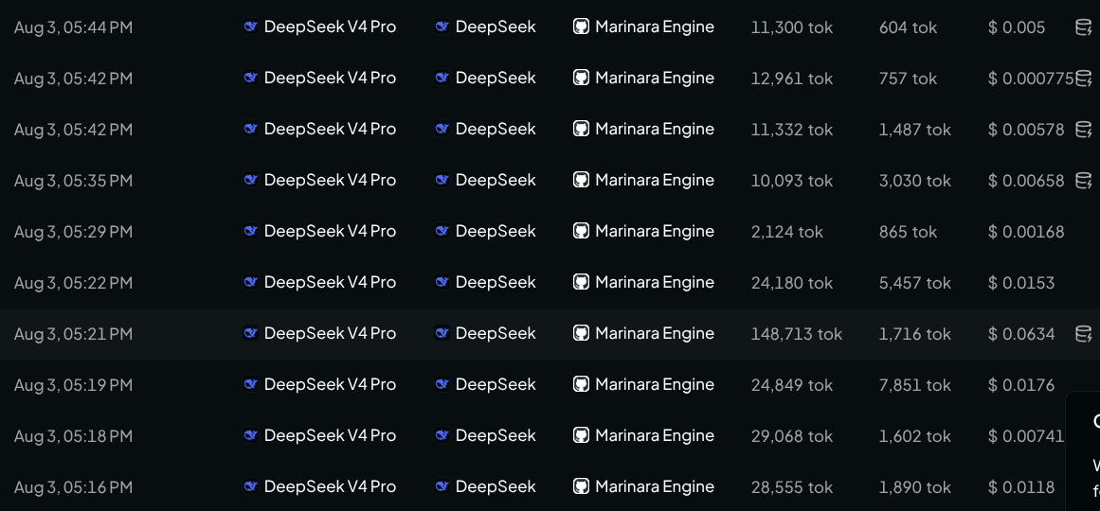Open DeepSeek provider link at 05:42 PM with 12,961 tok
This screenshot has height=511, width=1100.
pyautogui.click(x=496, y=78)
